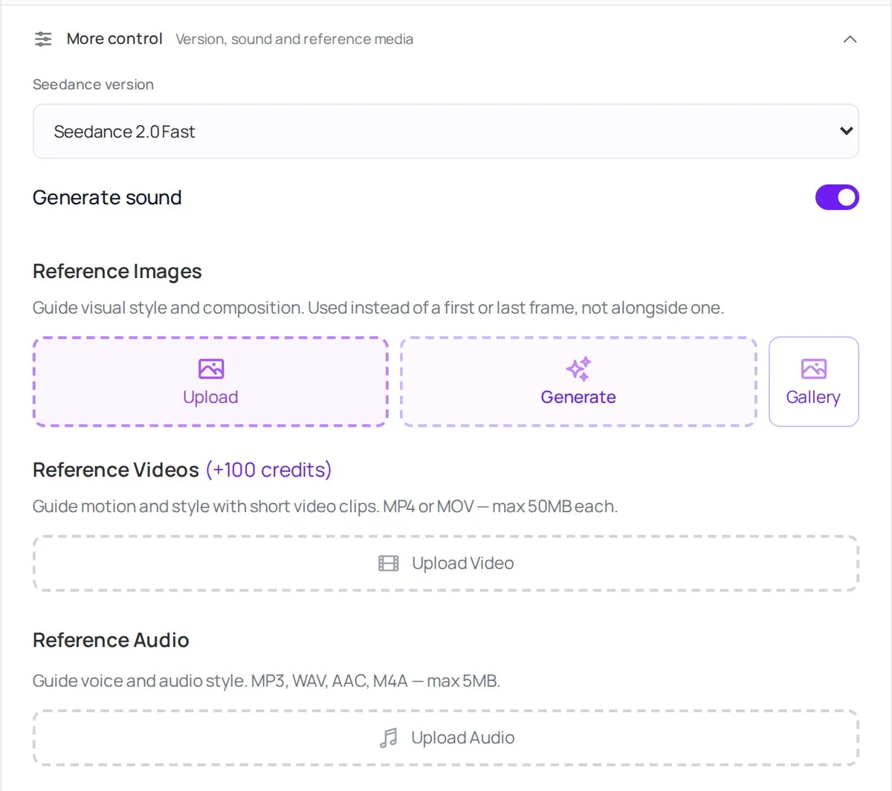Image resolution: width=892 pixels, height=791 pixels.
Task: Click the Generate reference image box
Action: pos(578,382)
